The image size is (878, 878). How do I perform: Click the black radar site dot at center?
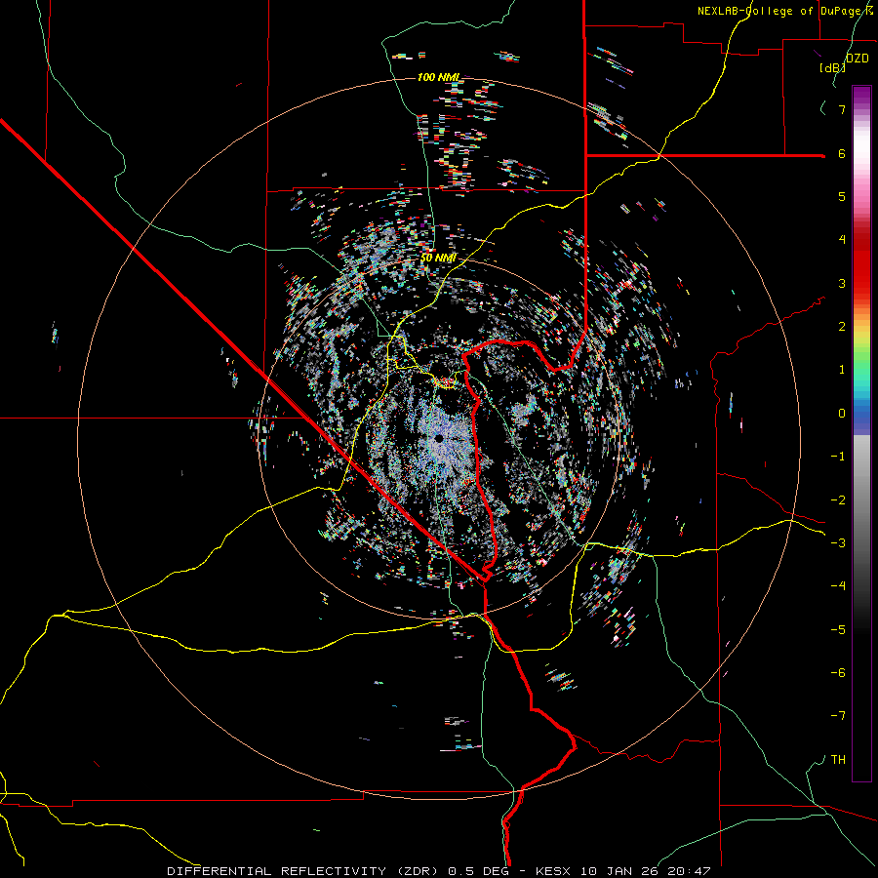439,438
